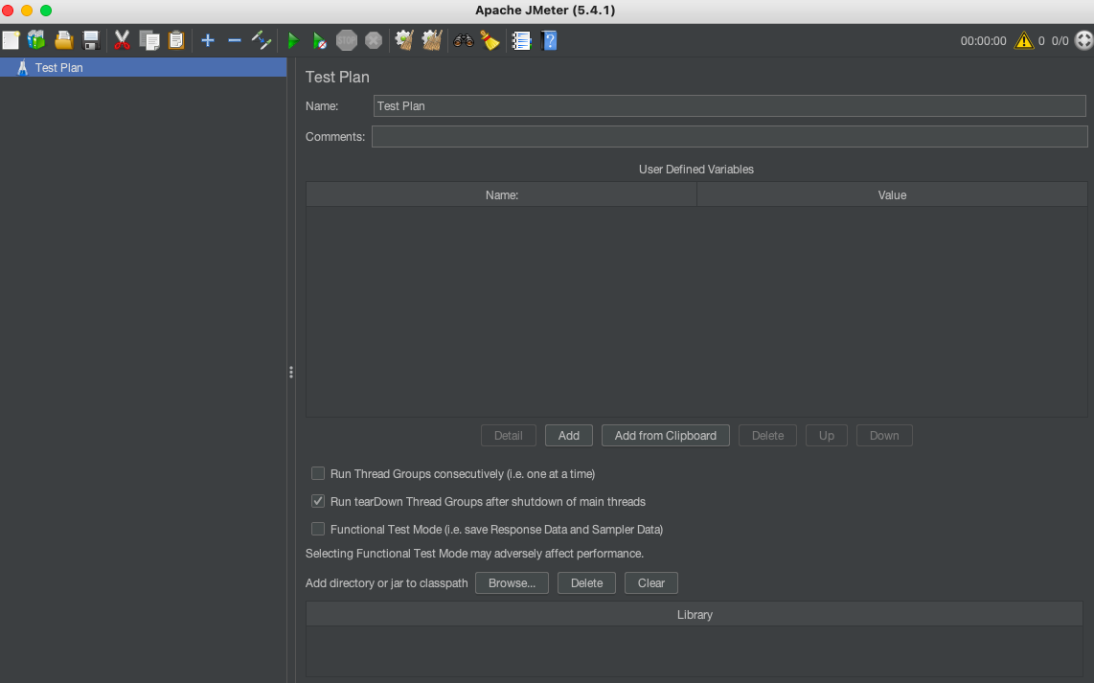Click Add from Clipboard button

[666, 435]
